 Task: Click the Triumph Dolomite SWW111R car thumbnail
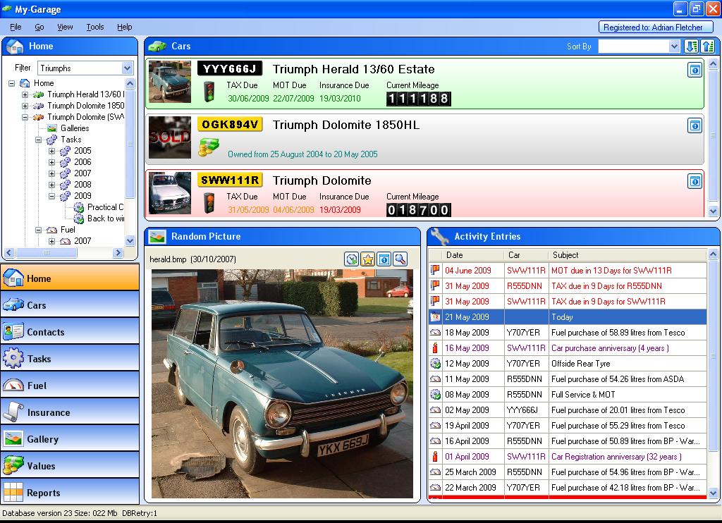click(x=169, y=193)
